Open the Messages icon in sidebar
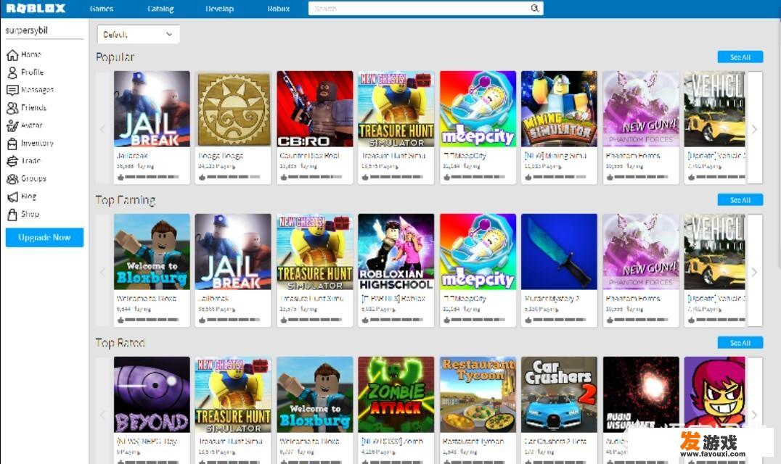Screen dimensions: 781x464 click(x=12, y=90)
